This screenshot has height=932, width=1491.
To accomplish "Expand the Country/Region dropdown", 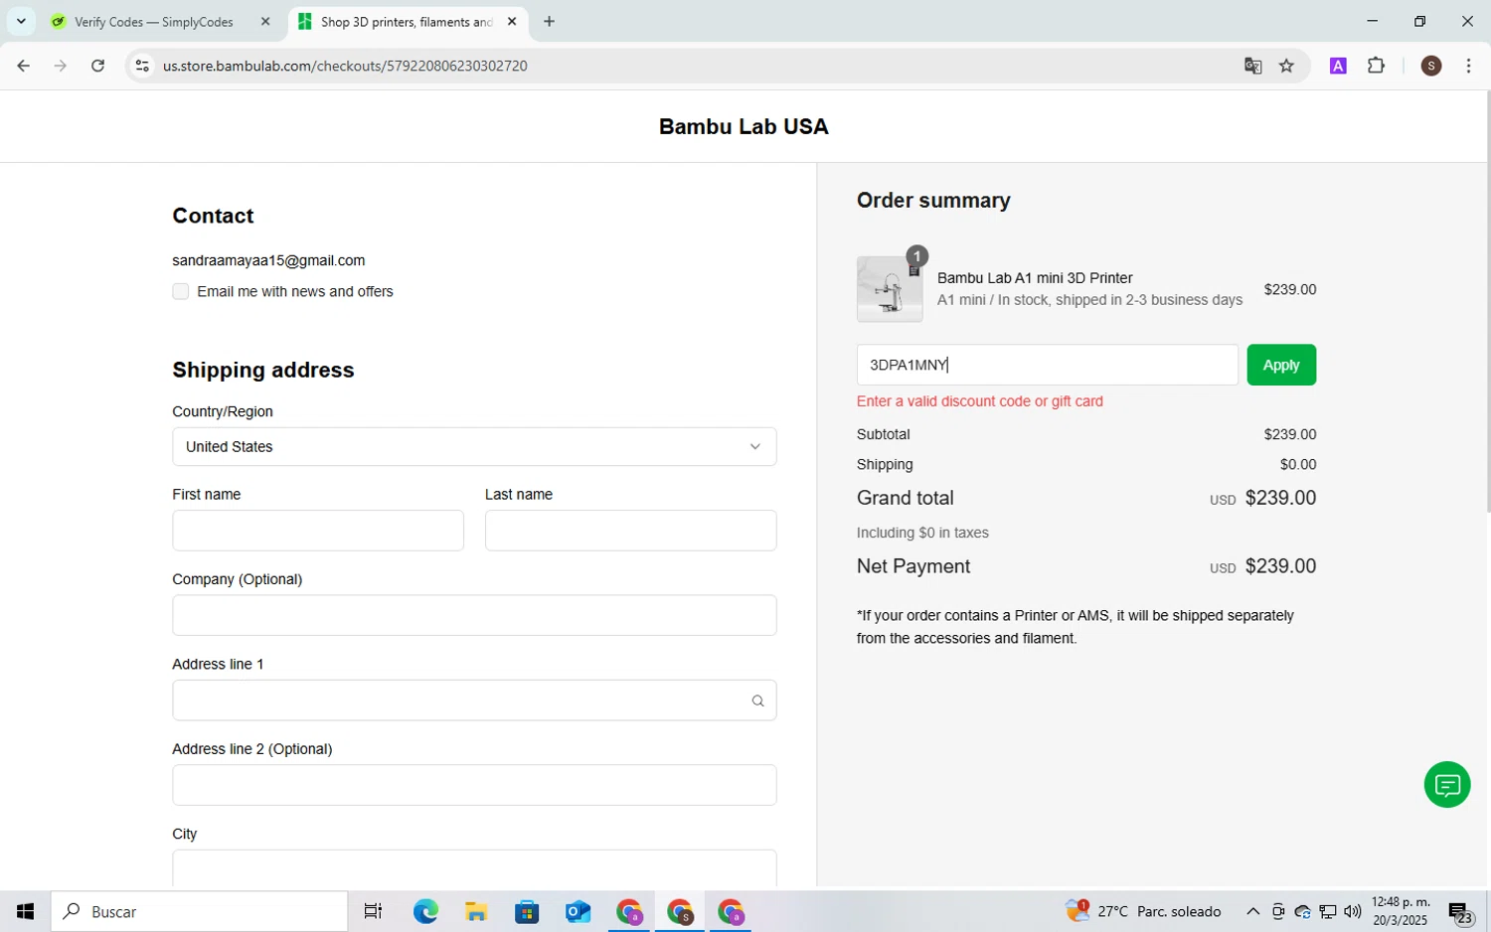I will click(x=474, y=446).
